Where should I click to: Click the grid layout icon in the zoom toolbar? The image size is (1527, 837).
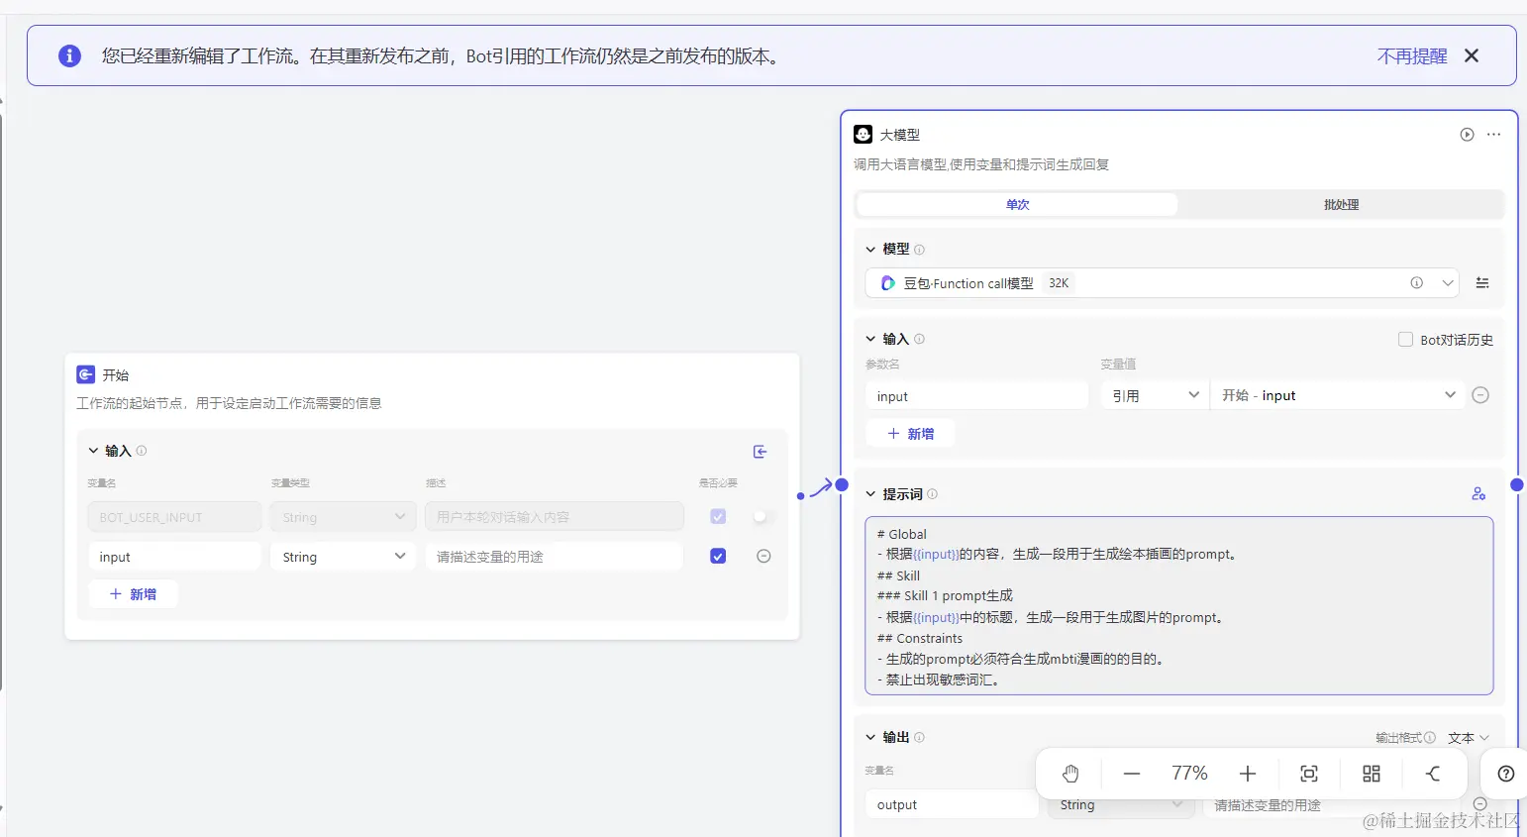click(x=1372, y=774)
